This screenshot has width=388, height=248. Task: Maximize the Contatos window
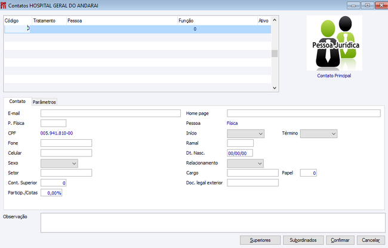coord(368,5)
